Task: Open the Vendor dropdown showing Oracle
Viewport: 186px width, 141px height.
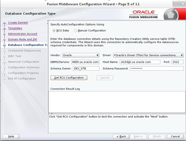Action: (81, 55)
